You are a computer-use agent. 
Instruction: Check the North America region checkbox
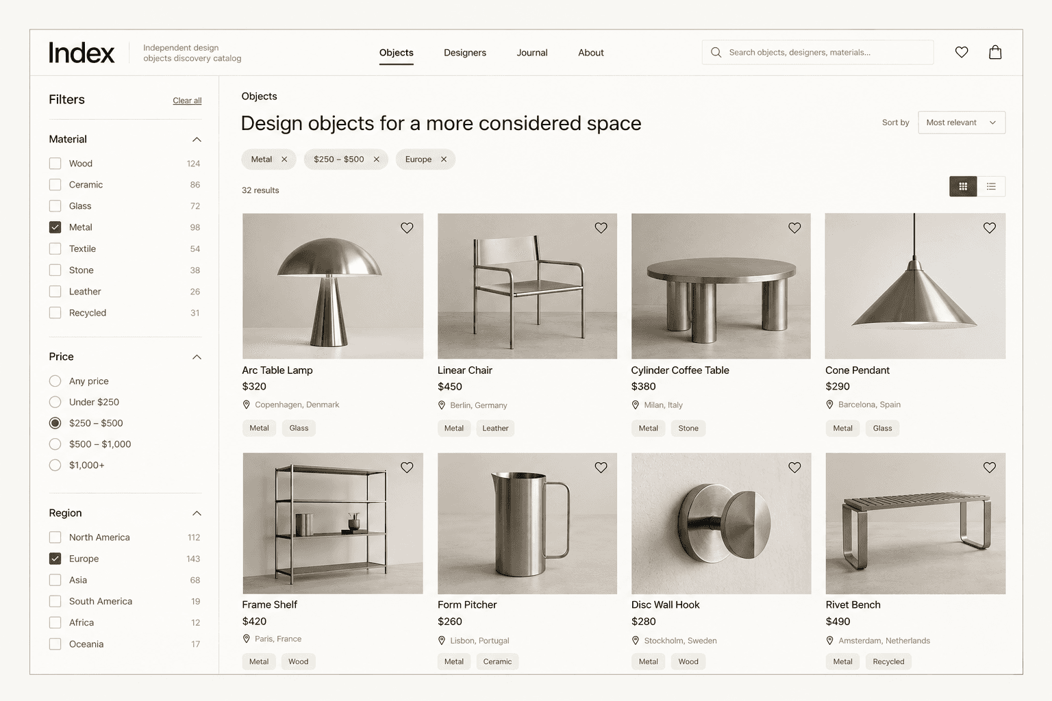pyautogui.click(x=55, y=537)
